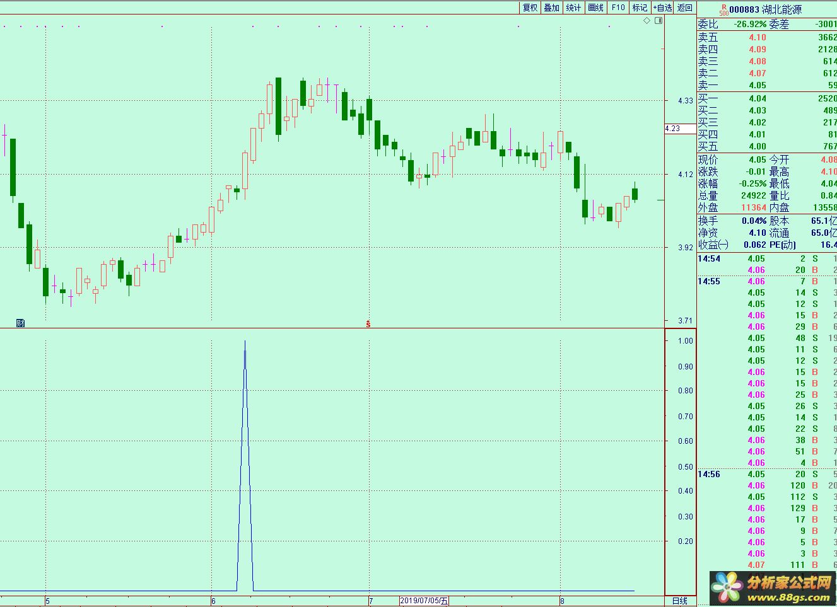Click the 14:56 tick time entry
This screenshot has height=607, width=837.
(x=709, y=474)
